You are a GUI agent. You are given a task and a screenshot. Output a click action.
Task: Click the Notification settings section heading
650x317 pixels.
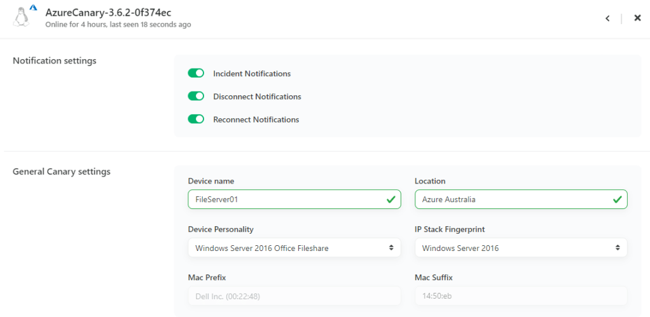point(55,61)
